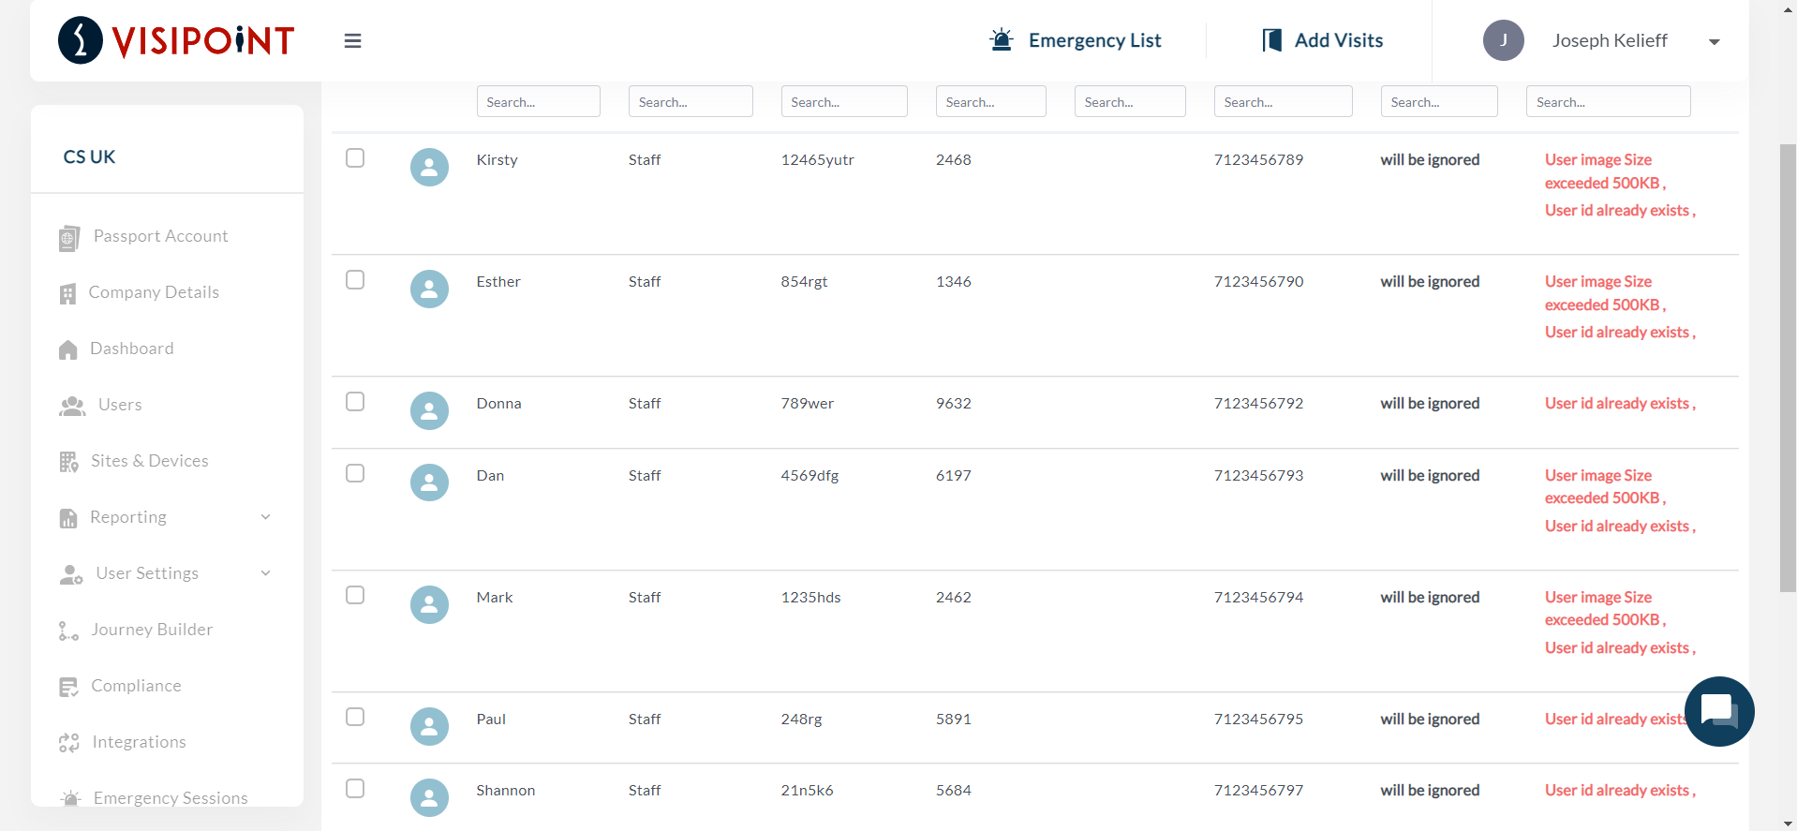Screen dimensions: 1797x831
Task: Open Passport Account menu item
Action: (x=160, y=236)
